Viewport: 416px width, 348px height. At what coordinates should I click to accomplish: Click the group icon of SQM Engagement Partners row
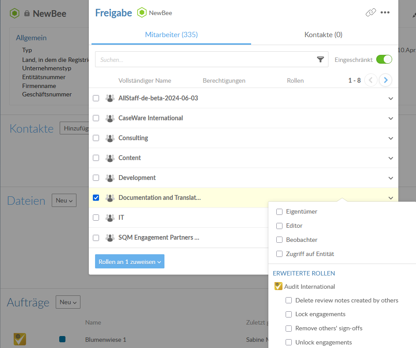[110, 237]
